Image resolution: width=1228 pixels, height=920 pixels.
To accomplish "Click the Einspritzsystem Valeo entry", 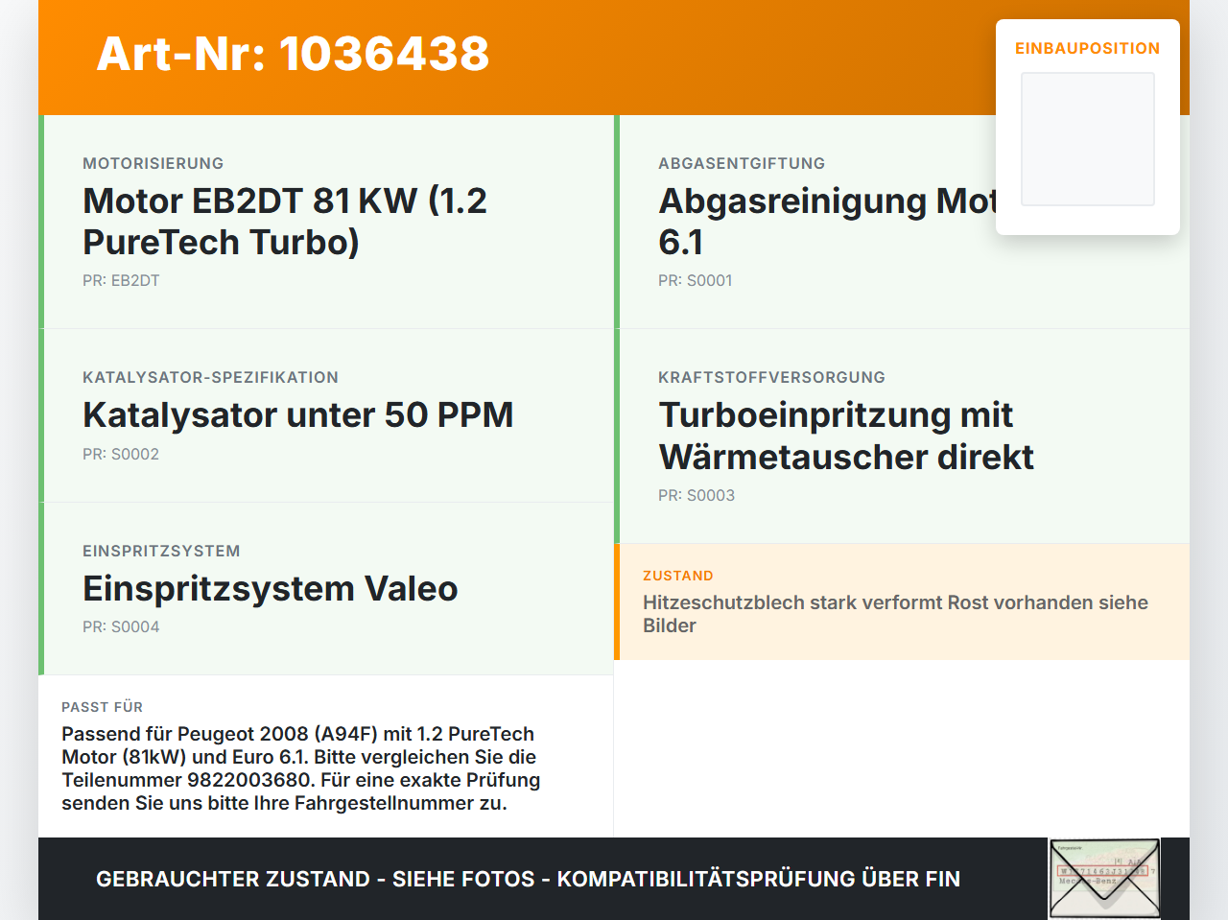I will point(326,589).
